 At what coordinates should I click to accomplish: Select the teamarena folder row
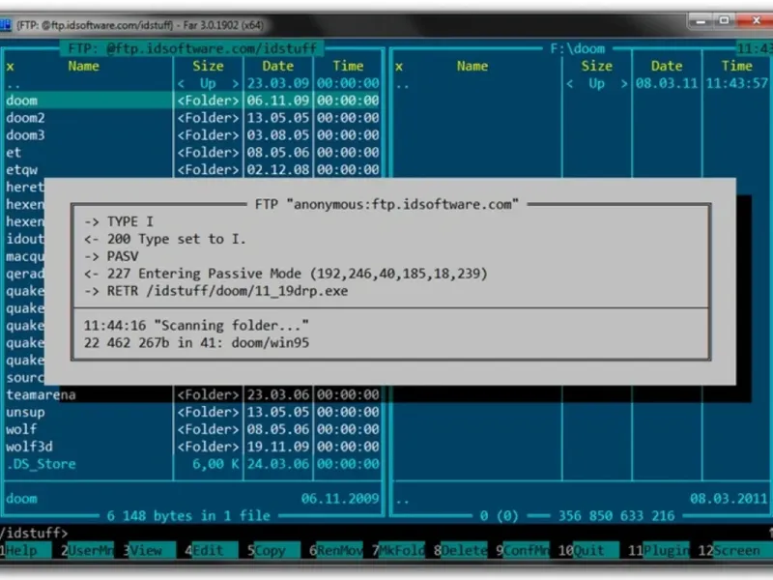pyautogui.click(x=192, y=394)
